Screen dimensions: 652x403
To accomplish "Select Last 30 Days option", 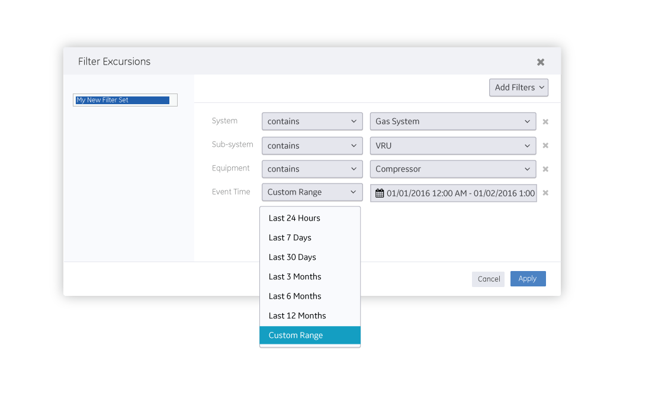I will pos(310,257).
